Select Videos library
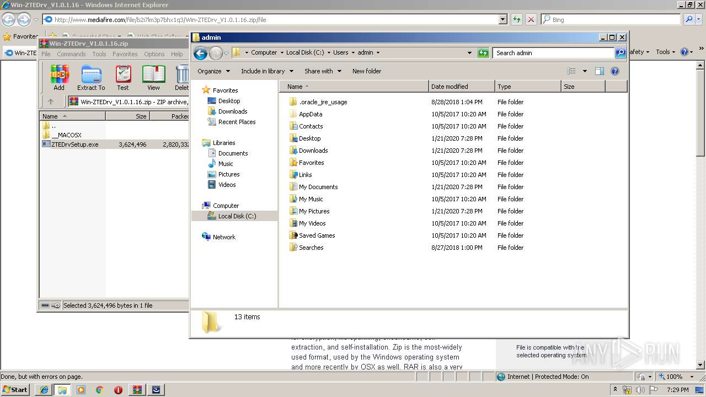Viewport: 706px width, 397px height. [227, 185]
